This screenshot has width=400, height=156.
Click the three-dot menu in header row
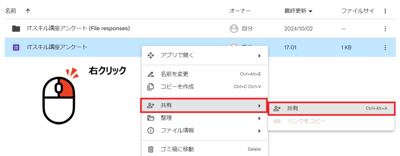(x=385, y=11)
